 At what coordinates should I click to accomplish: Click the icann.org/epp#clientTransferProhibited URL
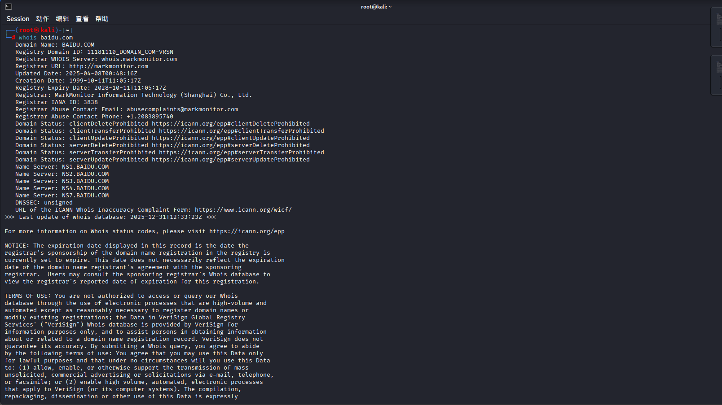tap(242, 131)
